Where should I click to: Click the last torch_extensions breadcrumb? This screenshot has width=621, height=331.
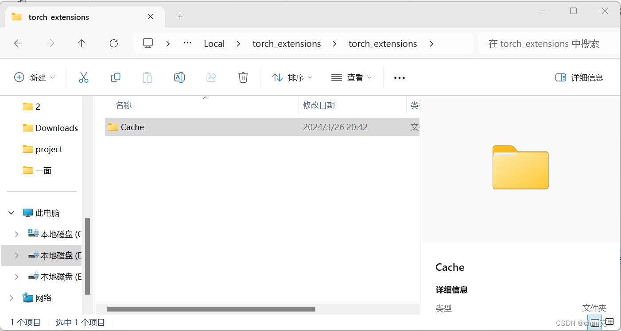tap(383, 43)
